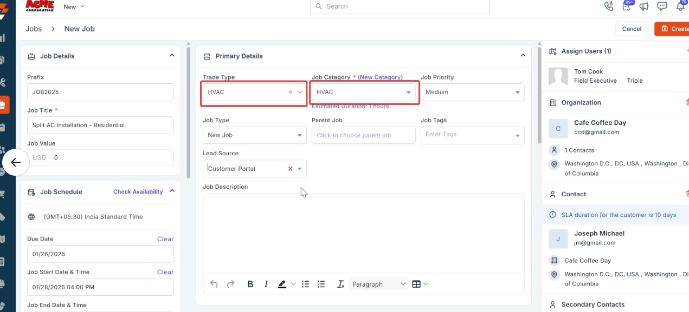This screenshot has height=312, width=689.
Task: Click the circular back arrow button
Action: click(x=16, y=162)
